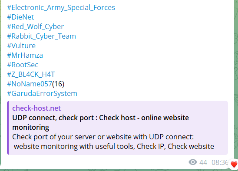Click the UDP connect preview title

point(100,122)
